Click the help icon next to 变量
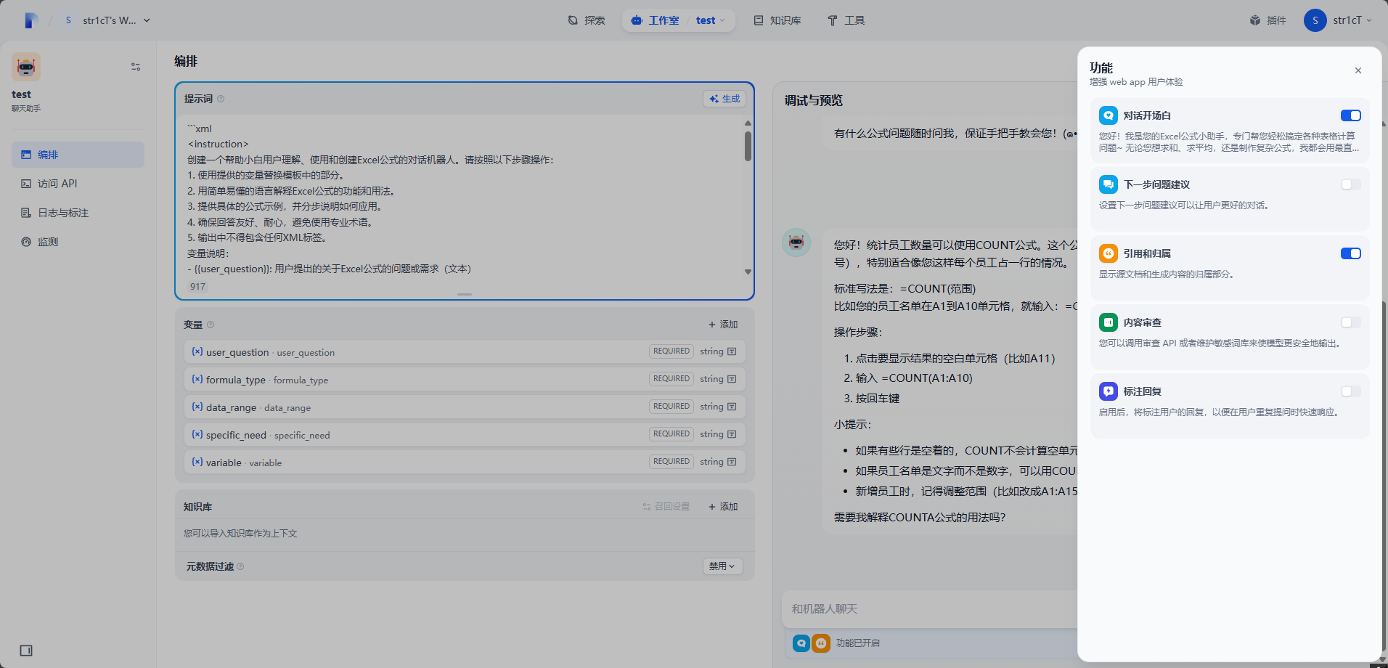 point(211,325)
